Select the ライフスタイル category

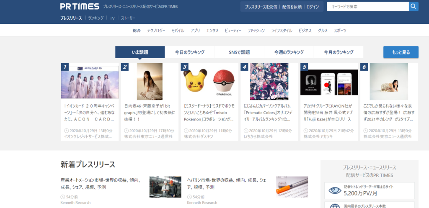point(282,31)
